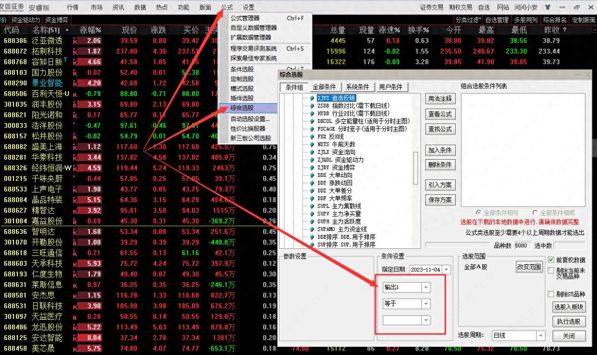Screen dimensions: 597x355
Task: Click the K marker beside 泛亚微透
Action: tap(75, 41)
